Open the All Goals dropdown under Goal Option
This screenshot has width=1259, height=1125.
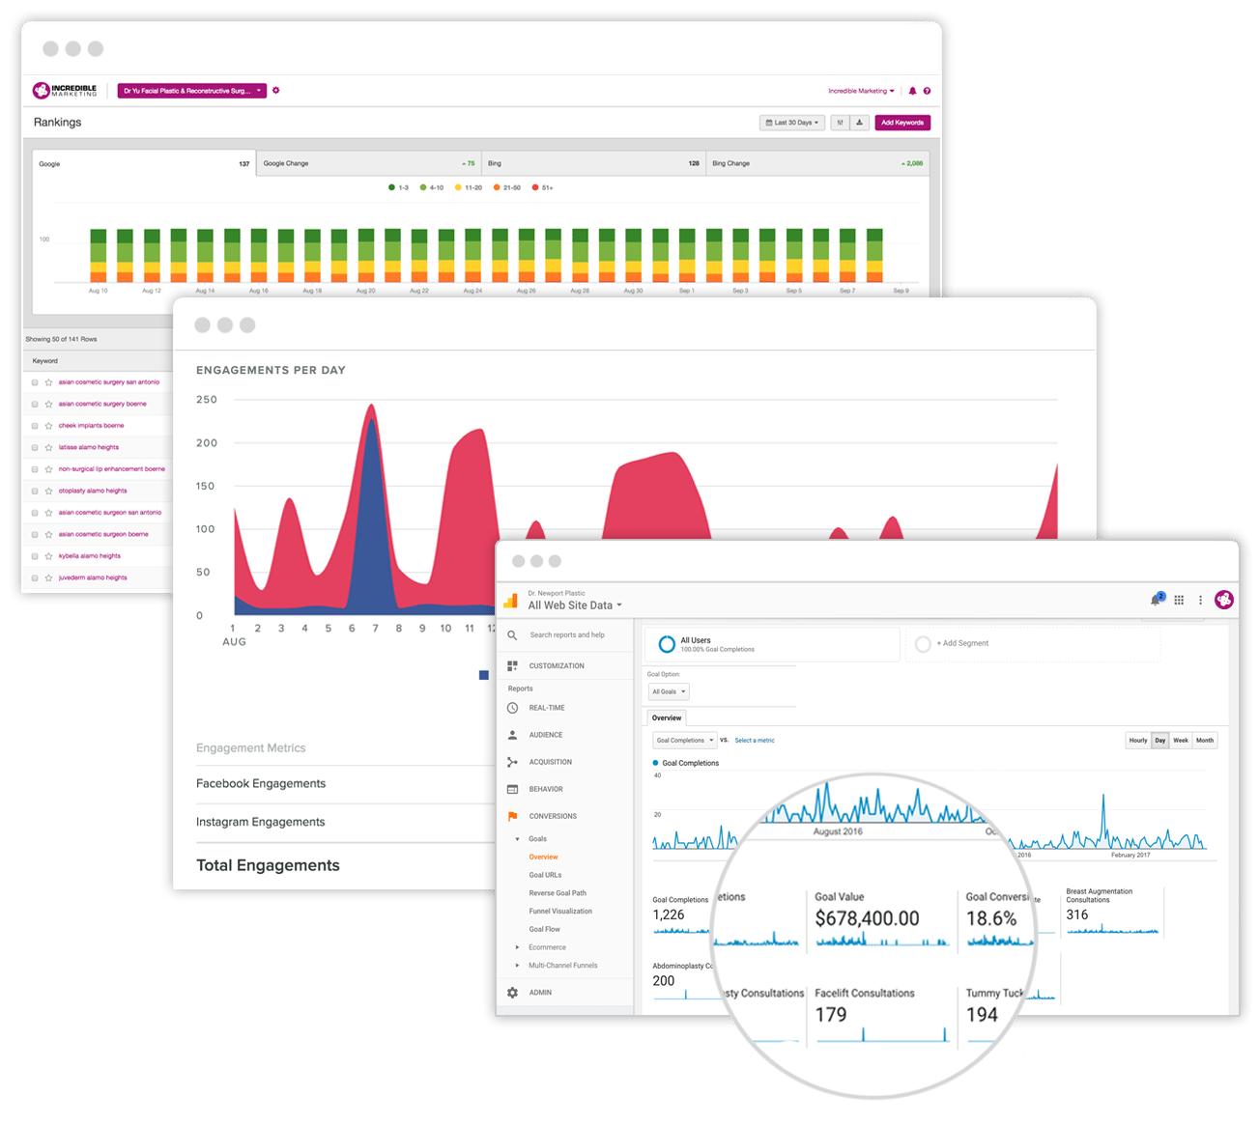(669, 691)
